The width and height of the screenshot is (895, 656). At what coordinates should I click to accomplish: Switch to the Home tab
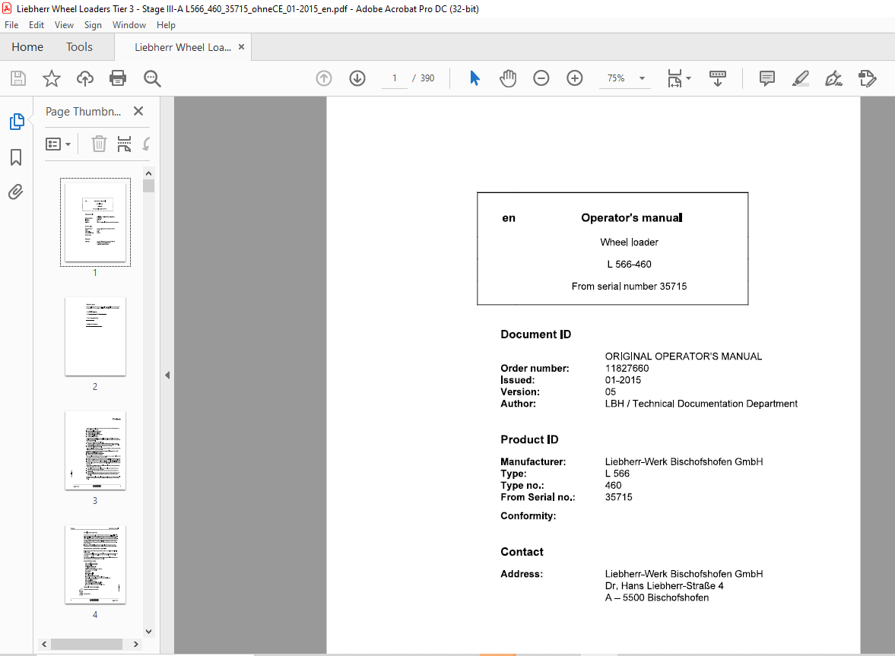[27, 47]
